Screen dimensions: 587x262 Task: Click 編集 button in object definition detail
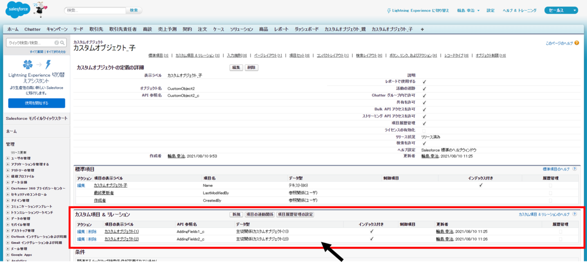[236, 67]
